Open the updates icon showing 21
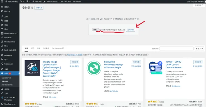The width and height of the screenshot is (206, 107). pyautogui.click(x=22, y=2)
